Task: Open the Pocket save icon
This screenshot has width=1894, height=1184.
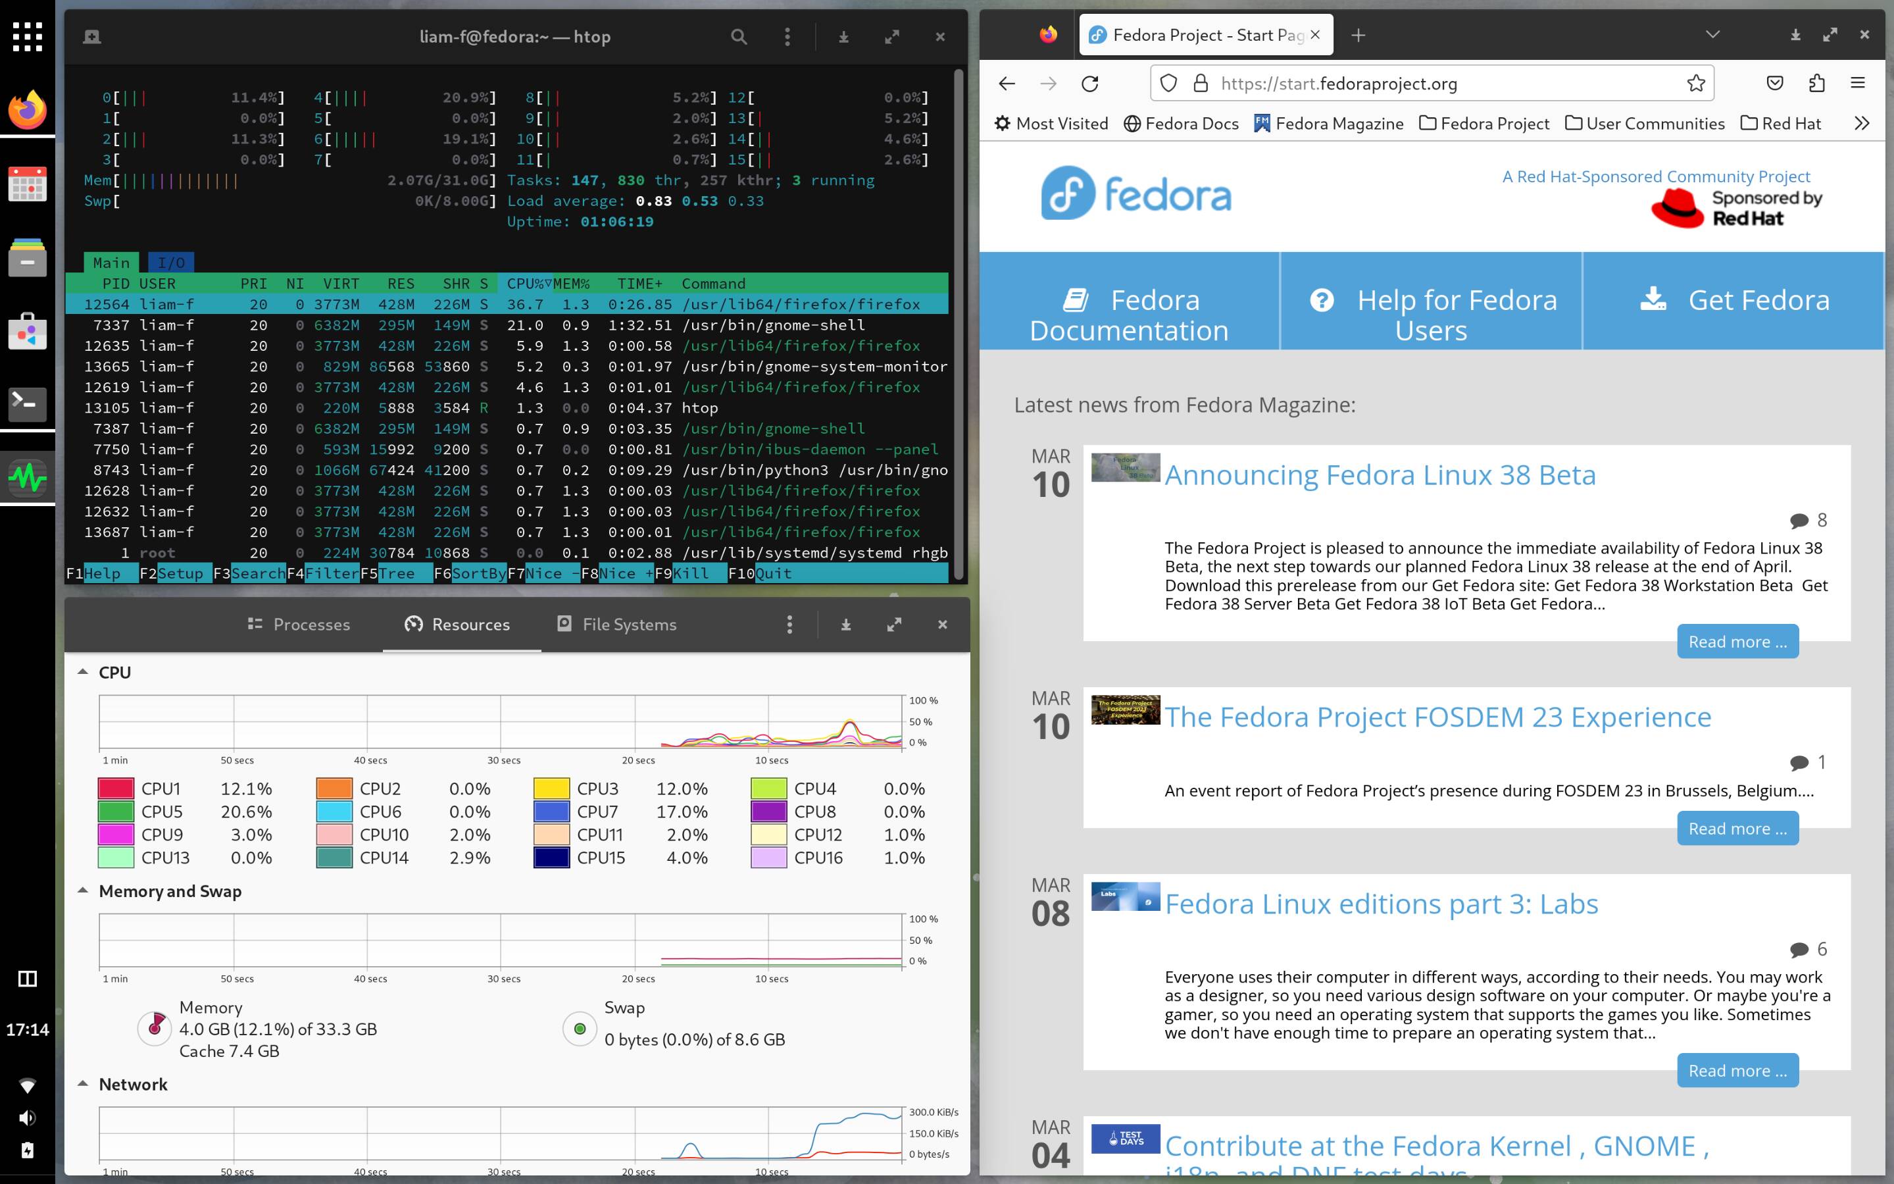Action: coord(1775,84)
